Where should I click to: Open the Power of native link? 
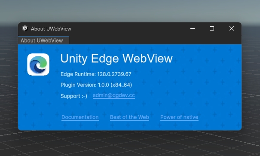point(179,117)
